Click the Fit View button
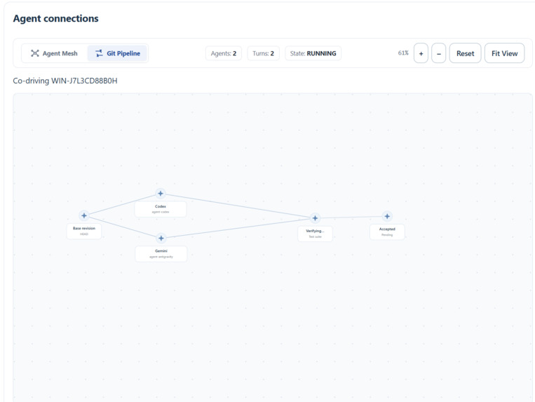Image resolution: width=535 pixels, height=402 pixels. click(505, 53)
